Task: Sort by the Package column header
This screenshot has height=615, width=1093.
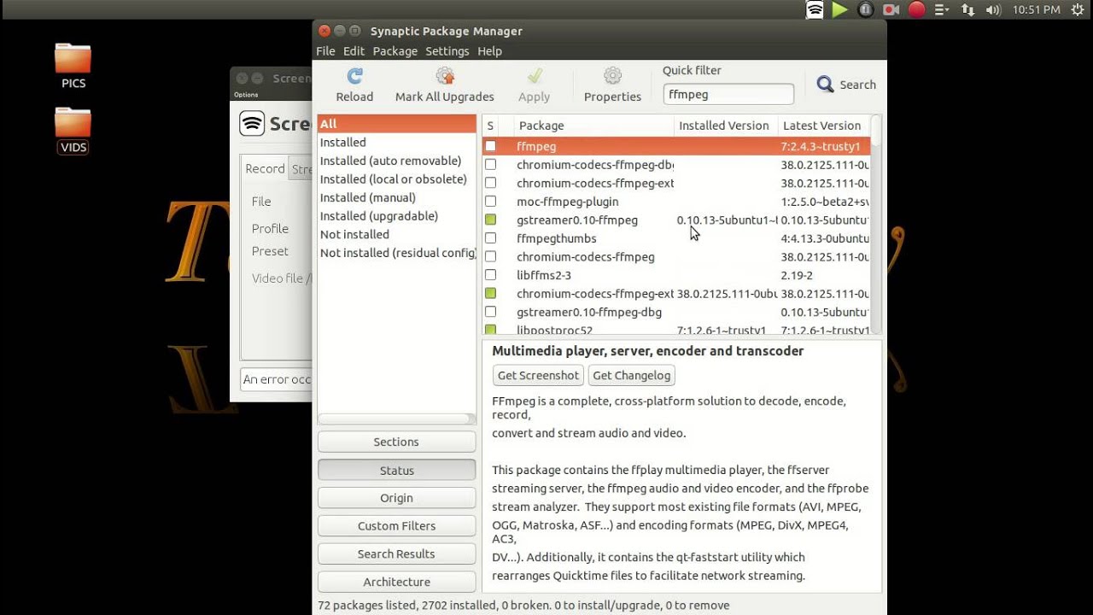Action: click(593, 126)
